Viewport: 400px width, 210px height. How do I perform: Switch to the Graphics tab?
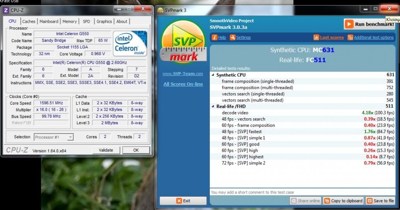(x=104, y=21)
